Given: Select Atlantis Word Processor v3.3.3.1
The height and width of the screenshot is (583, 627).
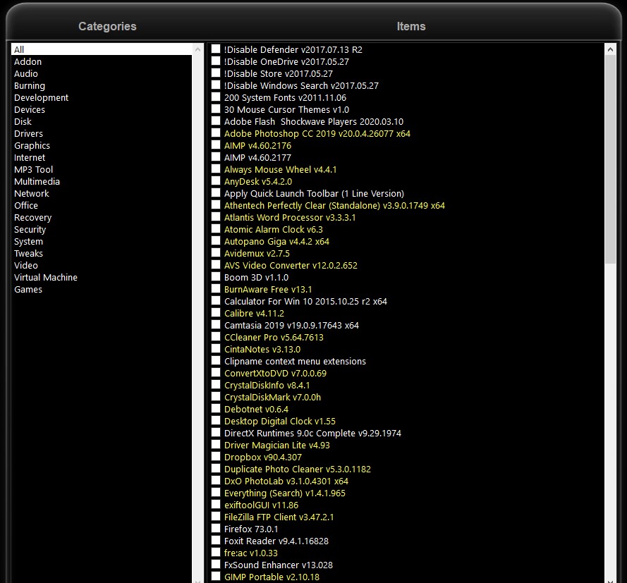Looking at the screenshot, I should pyautogui.click(x=289, y=217).
